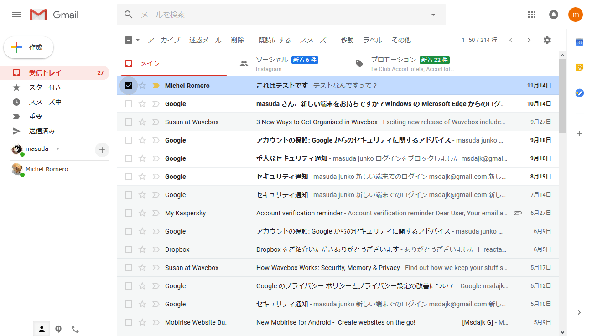The width and height of the screenshot is (592, 336).
Task: Open the 'これはテストです' email
Action: point(338,86)
